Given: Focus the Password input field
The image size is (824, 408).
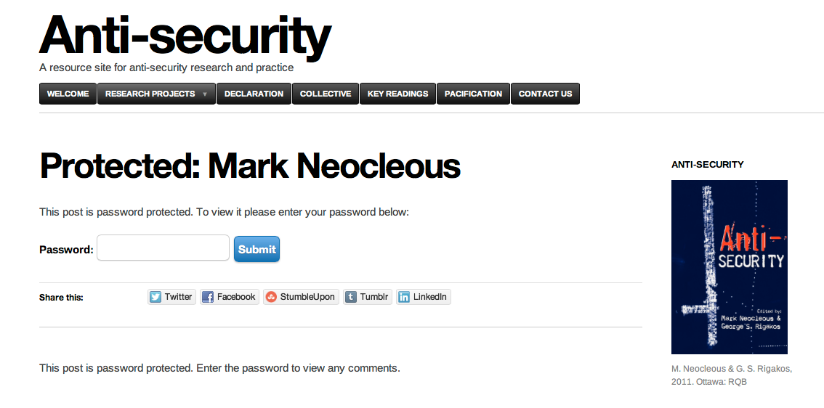Looking at the screenshot, I should [163, 248].
